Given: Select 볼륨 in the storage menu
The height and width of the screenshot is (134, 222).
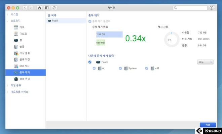Looking at the screenshot, I should (22, 47).
